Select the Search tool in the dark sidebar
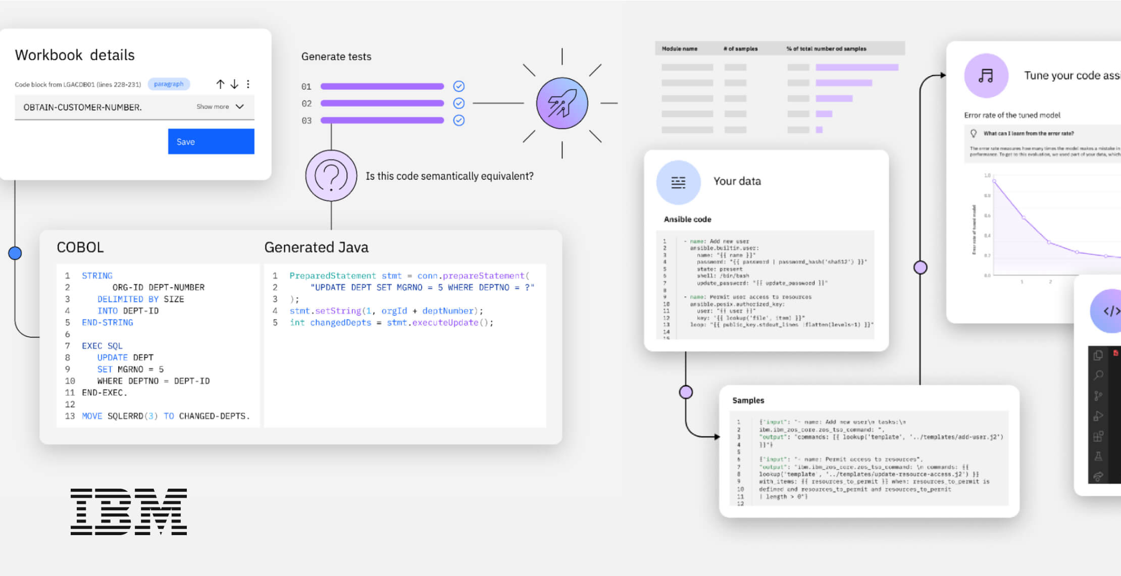This screenshot has width=1121, height=576. pyautogui.click(x=1098, y=375)
